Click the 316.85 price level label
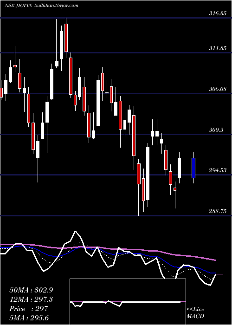Screen dimensions: 232x325 pyautogui.click(x=218, y=14)
